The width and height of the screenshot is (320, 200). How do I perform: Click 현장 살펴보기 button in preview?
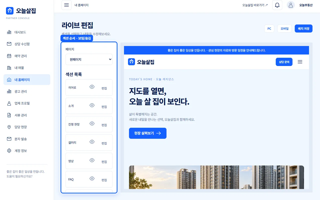148,133
